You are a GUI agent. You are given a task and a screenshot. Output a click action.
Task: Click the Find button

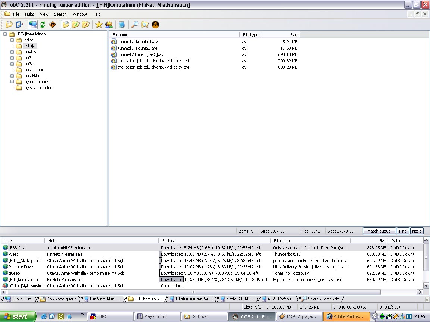403,231
